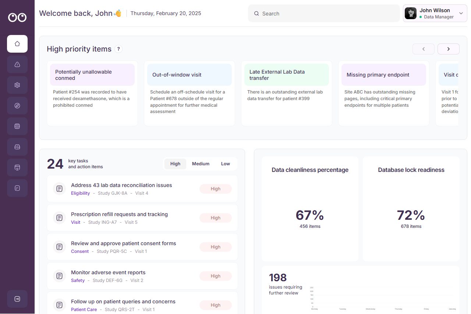Click the help question mark beside High priority items

coord(118,49)
